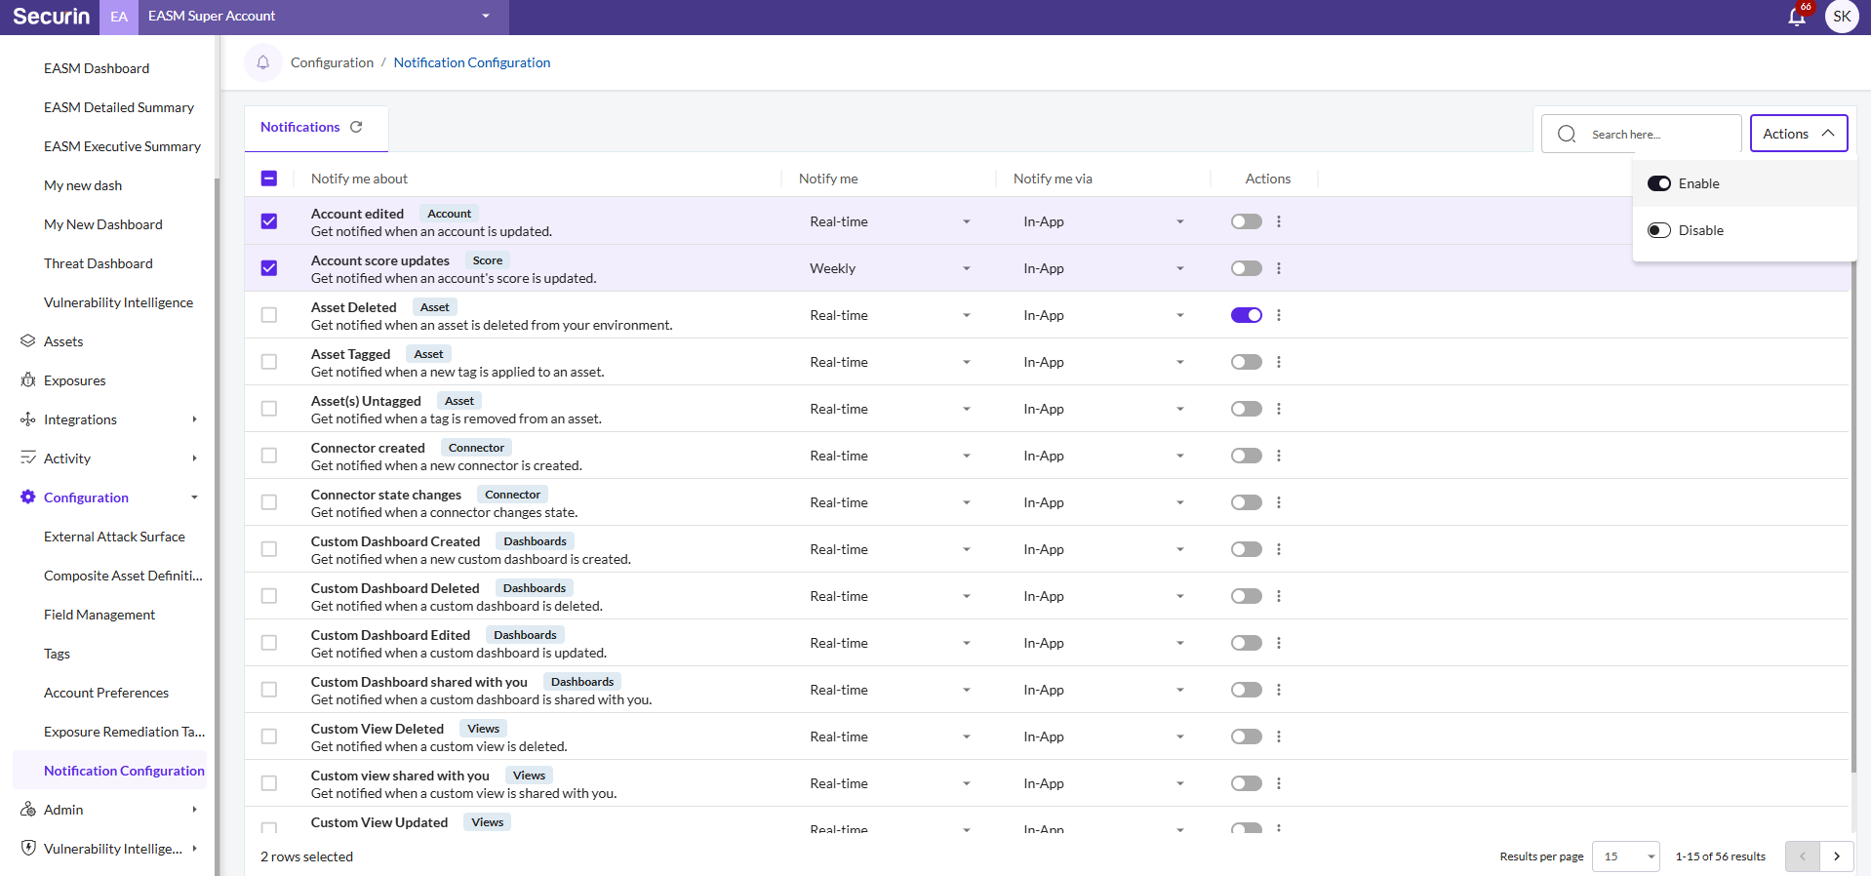The width and height of the screenshot is (1871, 876).
Task: Open the results per page dropdown
Action: point(1626,856)
